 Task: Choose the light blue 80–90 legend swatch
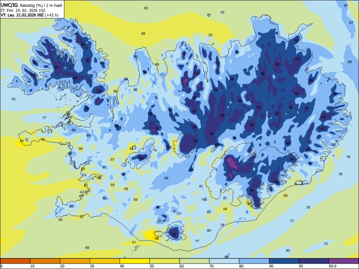tap(254, 261)
